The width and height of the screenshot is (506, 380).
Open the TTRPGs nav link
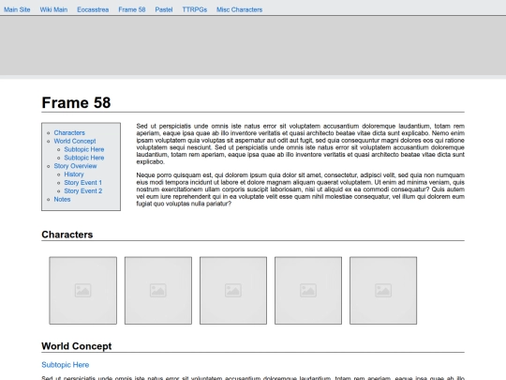coord(194,9)
